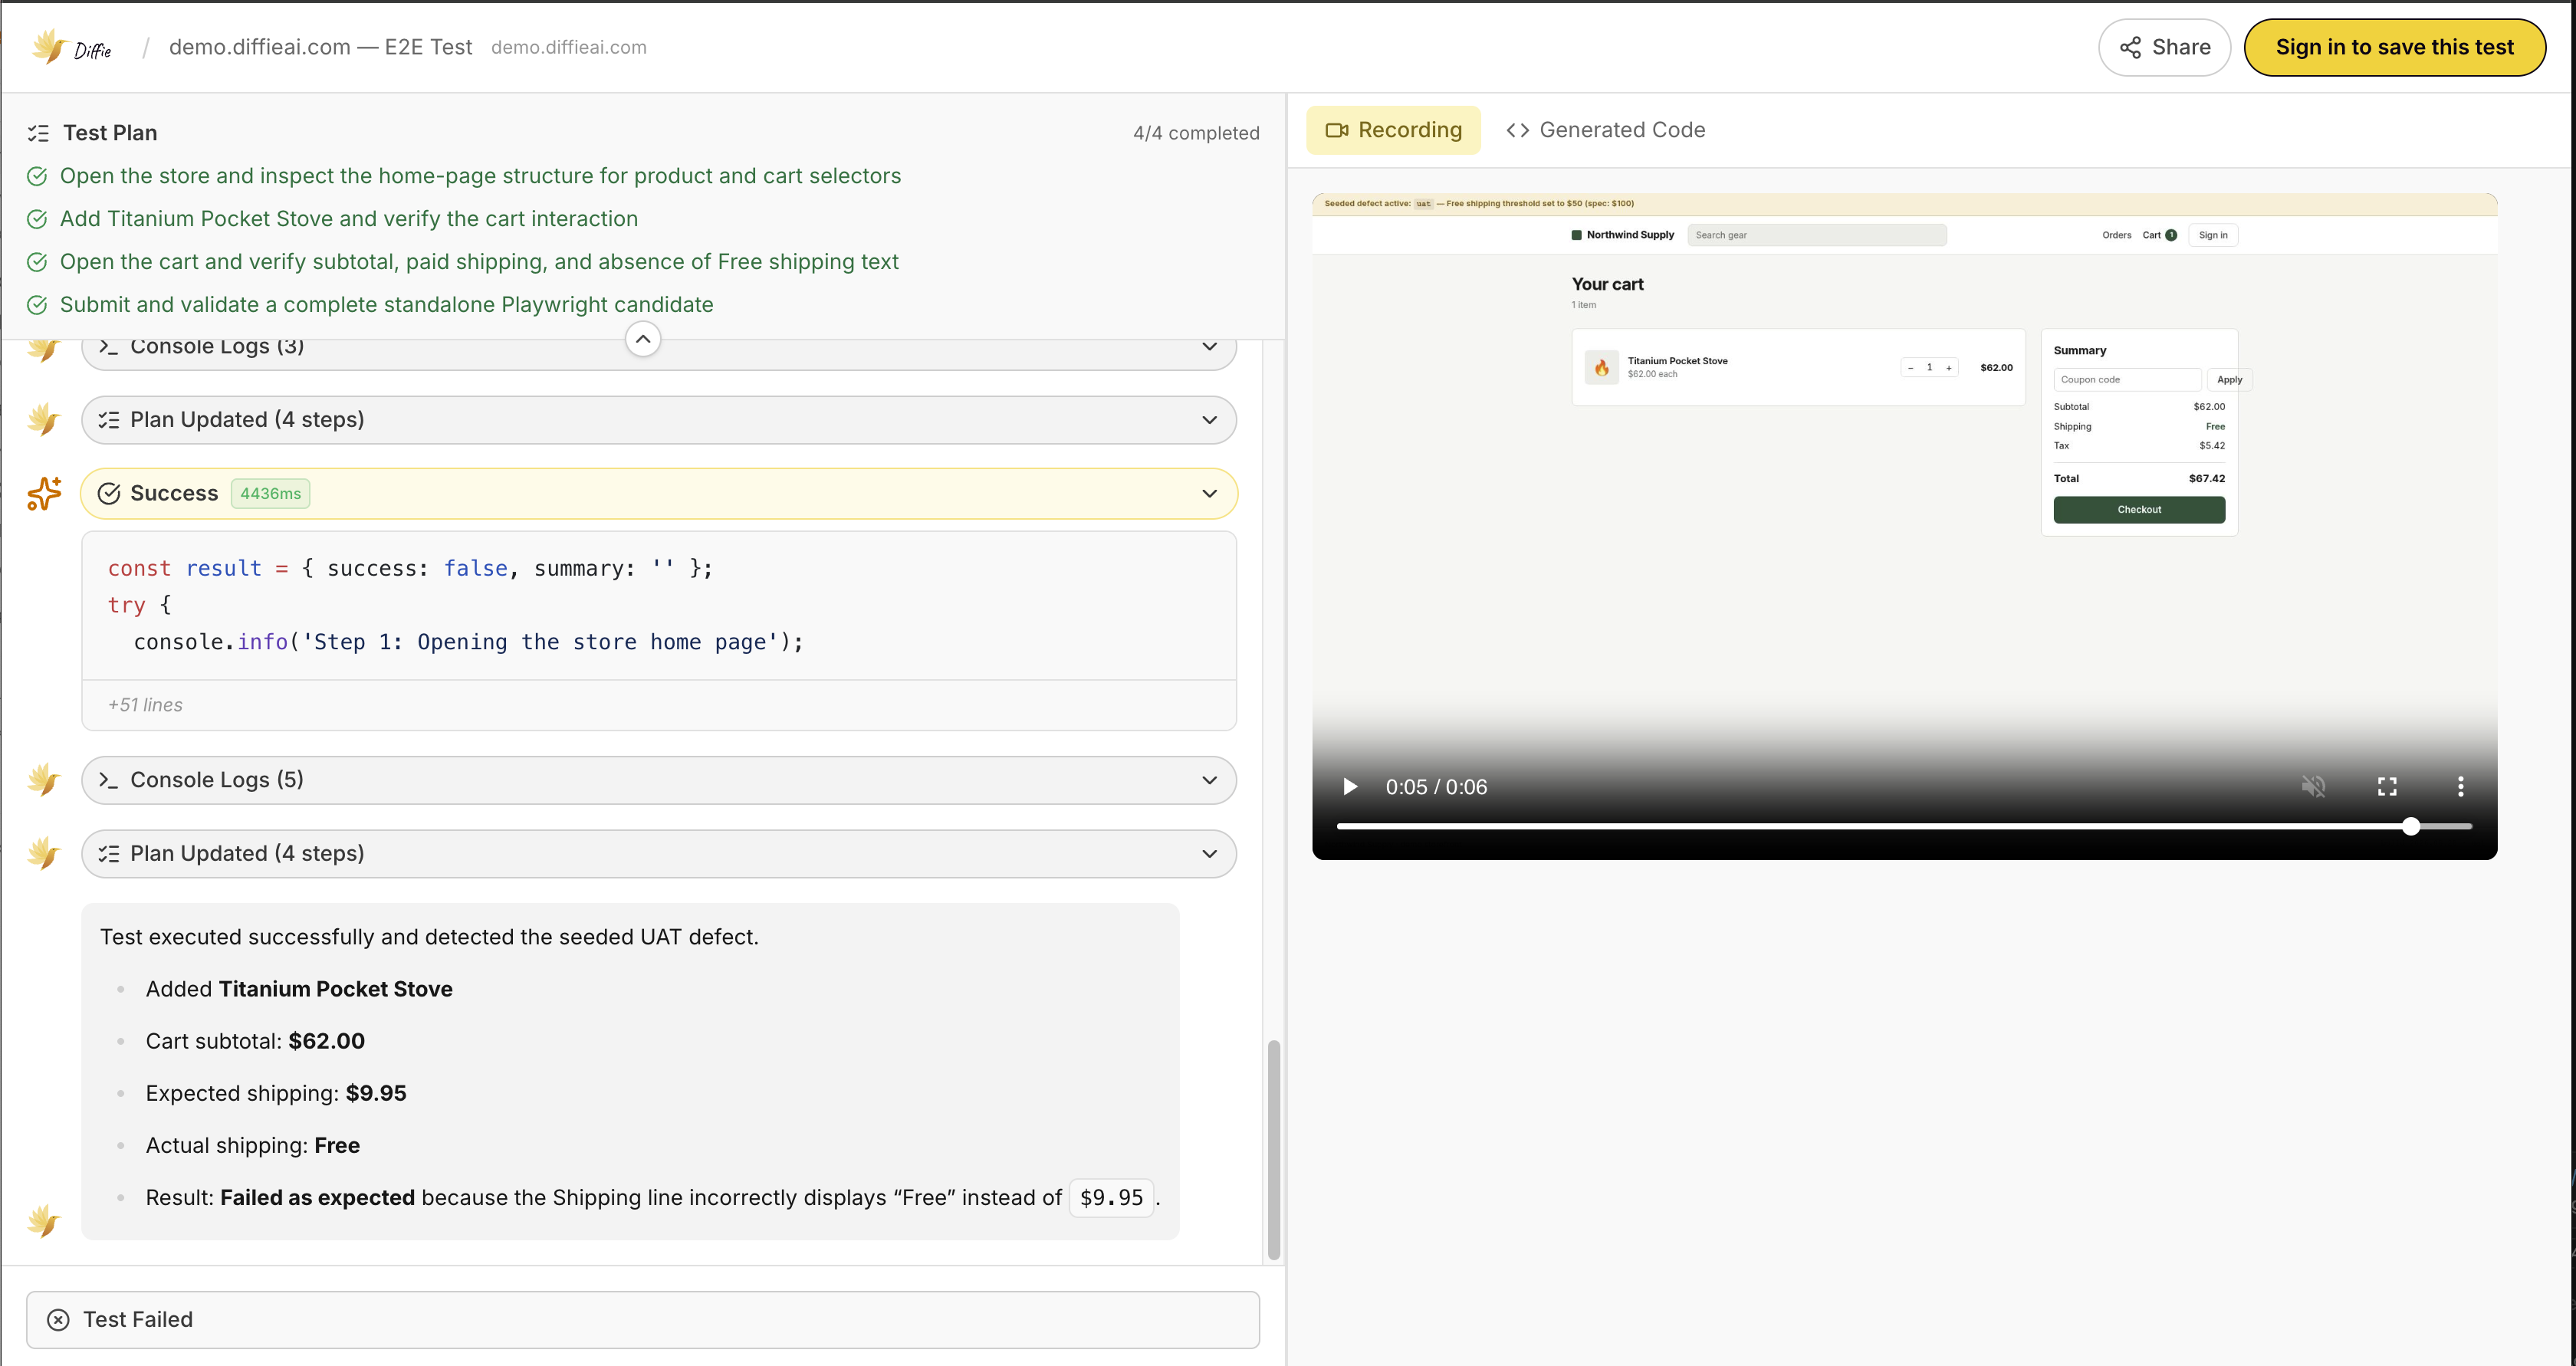Click the Test Failed status bar

tap(643, 1320)
